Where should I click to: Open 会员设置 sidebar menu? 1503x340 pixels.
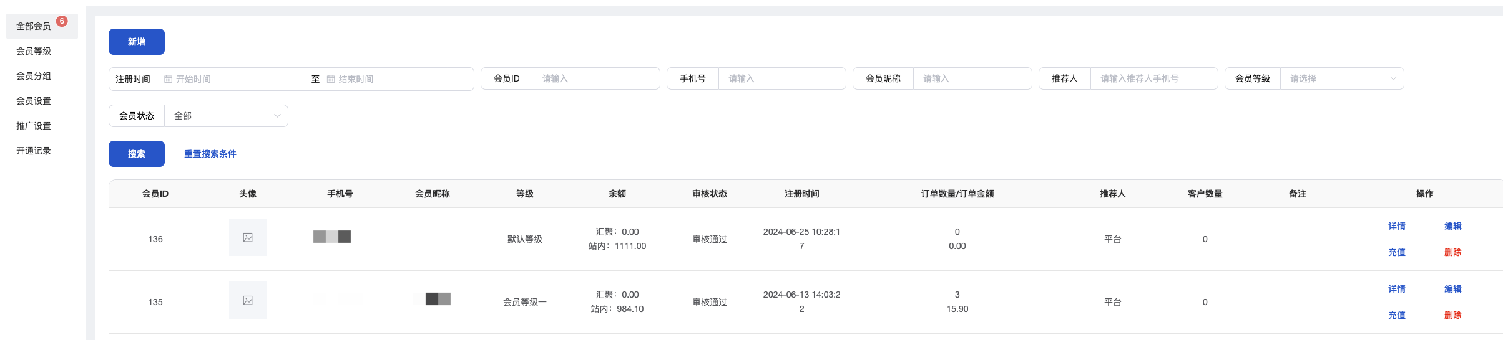click(34, 101)
